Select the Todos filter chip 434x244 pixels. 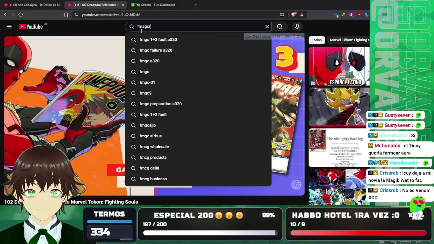[317, 40]
